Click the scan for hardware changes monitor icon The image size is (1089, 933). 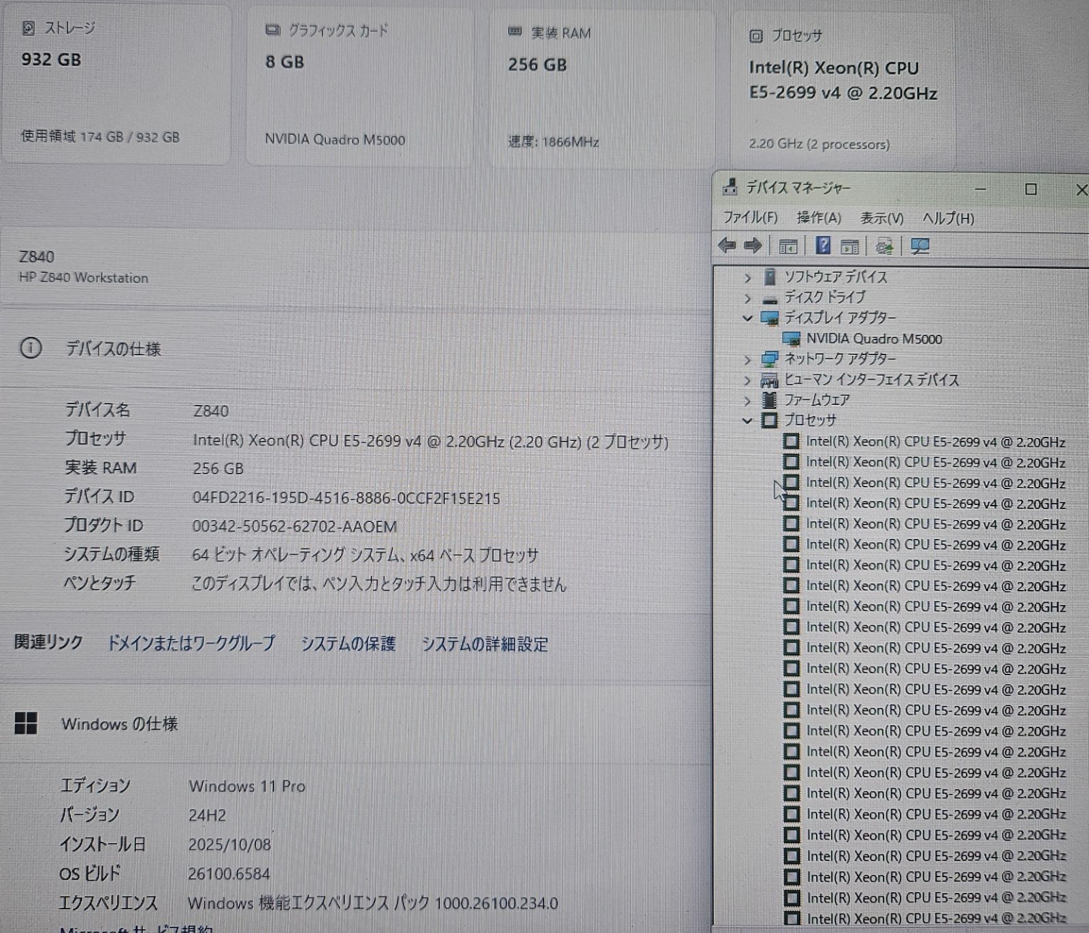(x=920, y=246)
